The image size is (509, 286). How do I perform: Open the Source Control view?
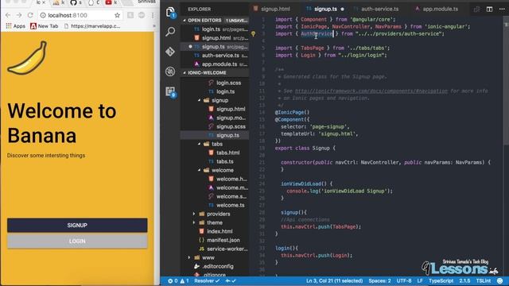[x=170, y=52]
